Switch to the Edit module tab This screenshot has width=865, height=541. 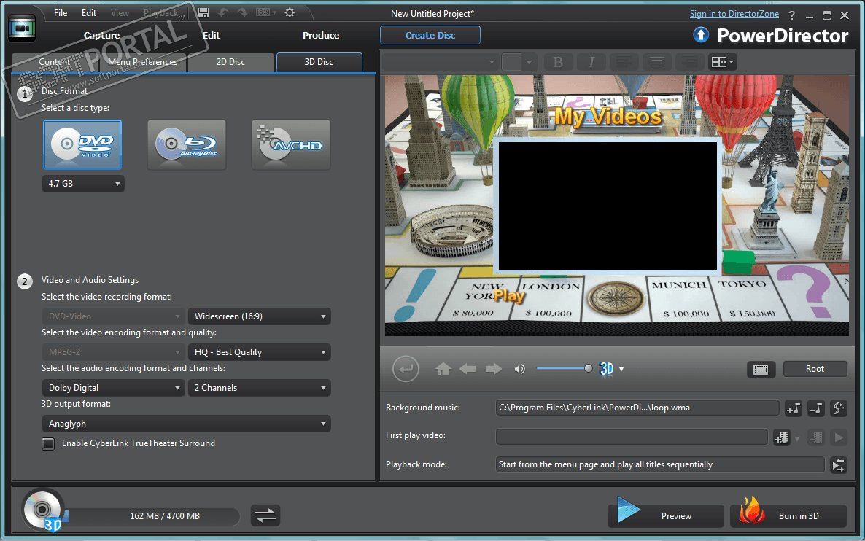212,35
